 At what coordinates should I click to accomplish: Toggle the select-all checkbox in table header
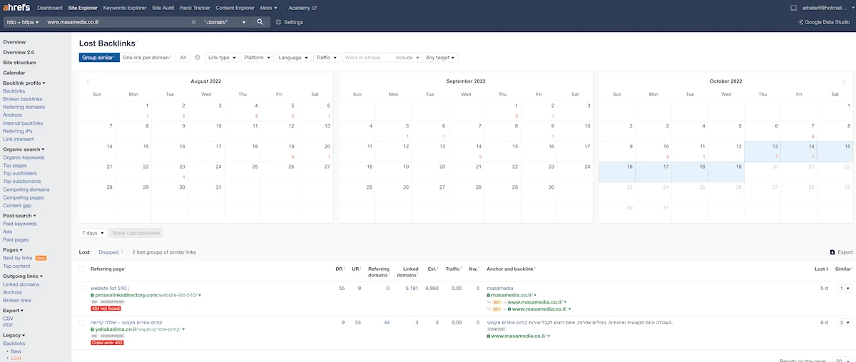point(81,269)
